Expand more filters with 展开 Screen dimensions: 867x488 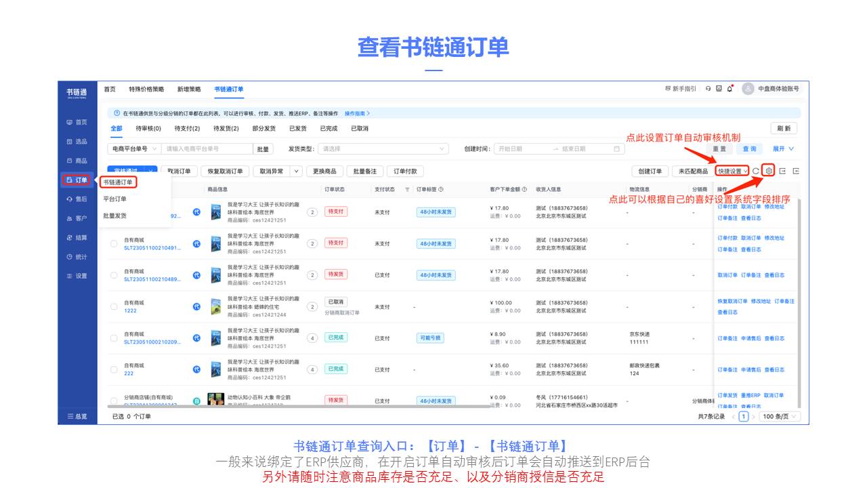783,148
